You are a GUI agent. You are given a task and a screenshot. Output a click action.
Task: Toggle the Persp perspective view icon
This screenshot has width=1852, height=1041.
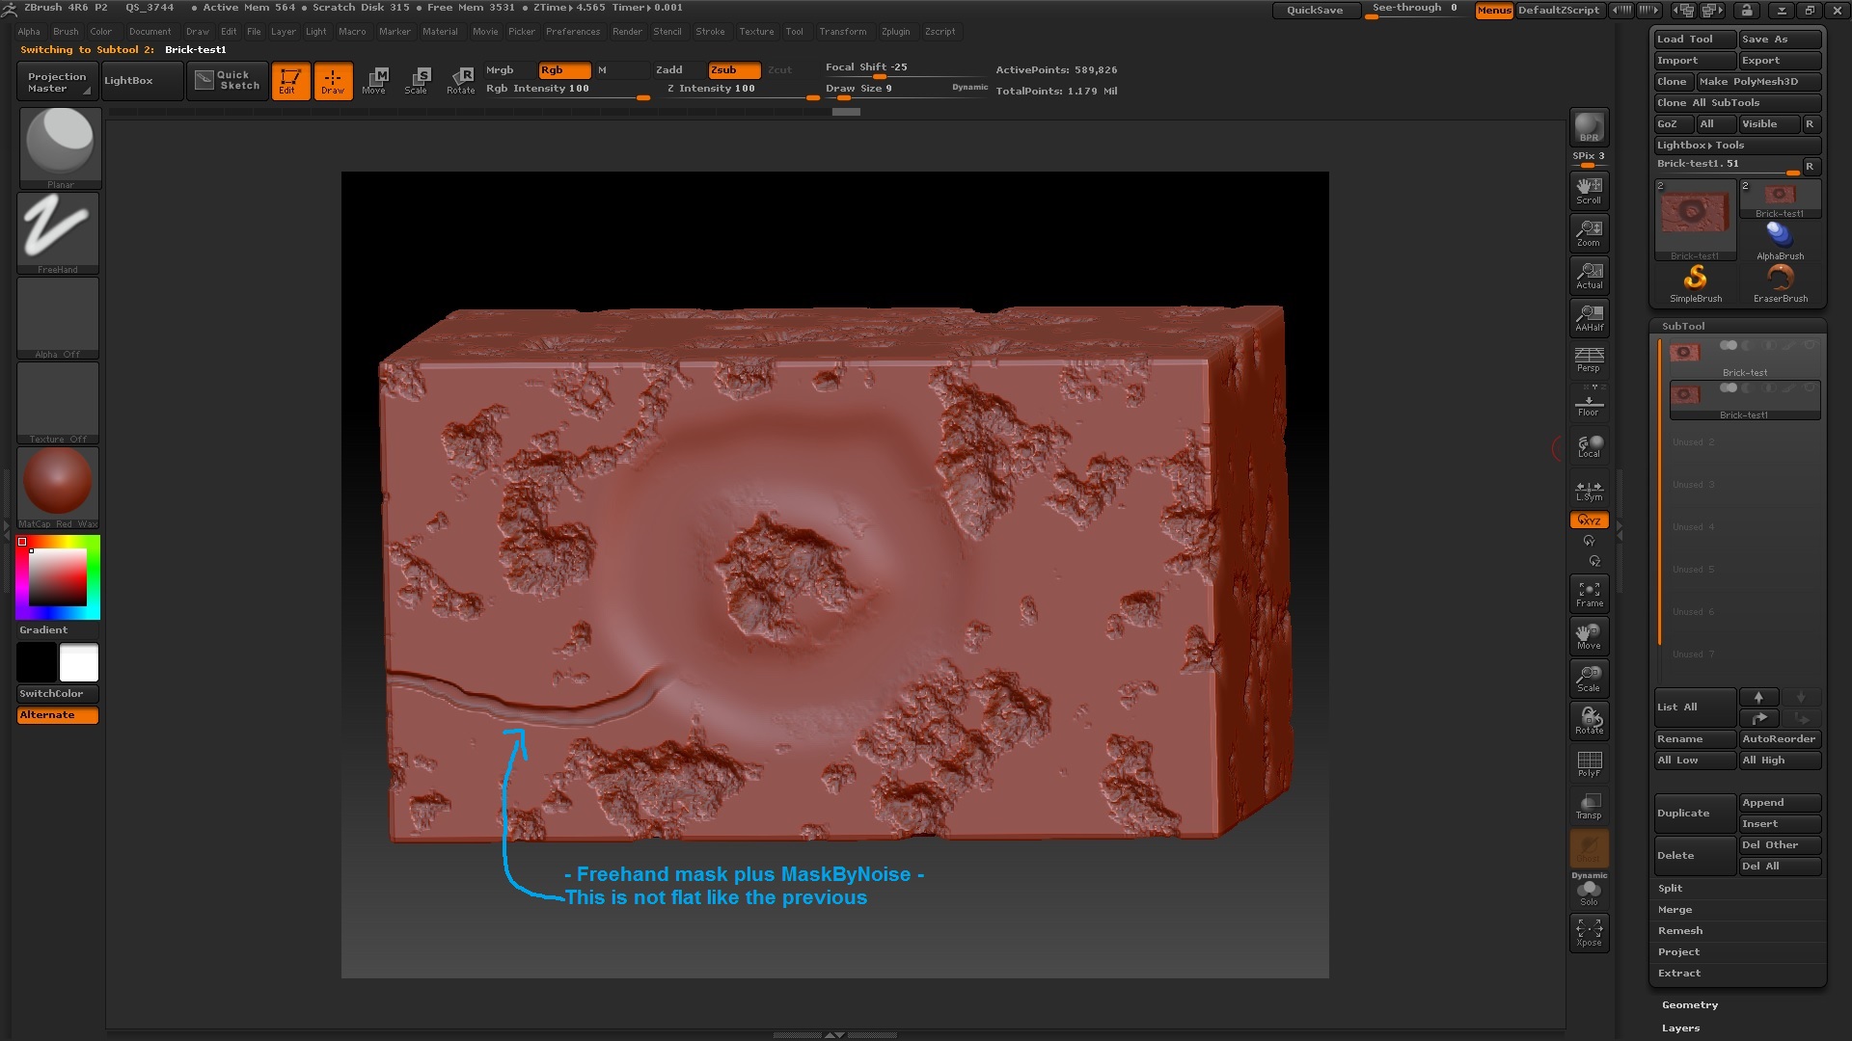(1589, 360)
